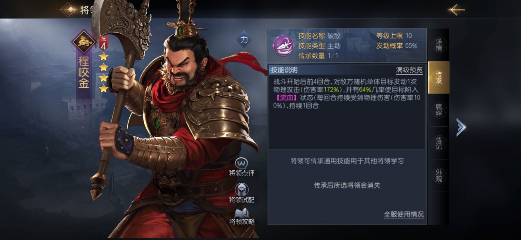Open the 羁绊 tab
521x240 pixels.
pos(439,110)
